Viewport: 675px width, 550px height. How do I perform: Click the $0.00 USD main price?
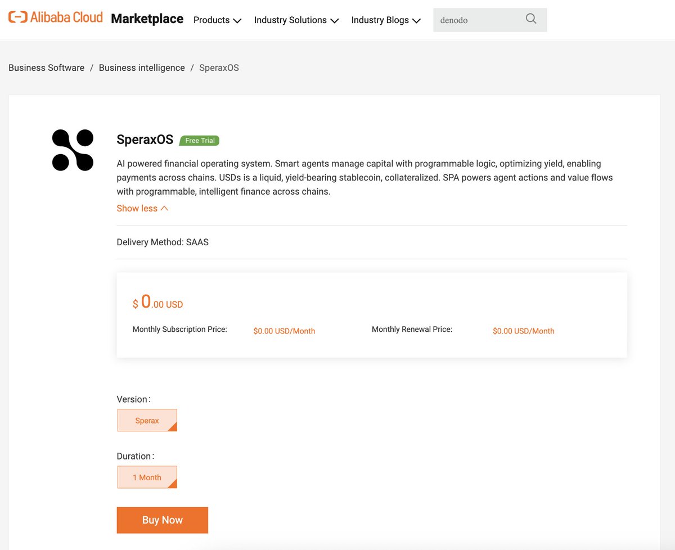pyautogui.click(x=158, y=303)
